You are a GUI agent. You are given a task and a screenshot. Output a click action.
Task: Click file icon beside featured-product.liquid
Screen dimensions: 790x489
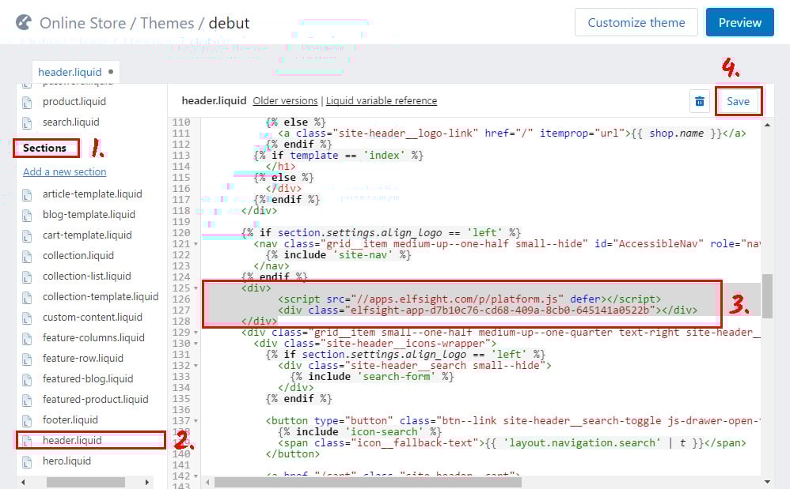point(27,401)
